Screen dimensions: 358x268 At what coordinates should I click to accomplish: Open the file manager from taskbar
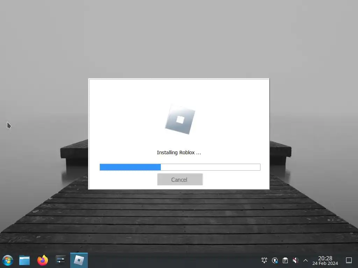click(x=24, y=260)
